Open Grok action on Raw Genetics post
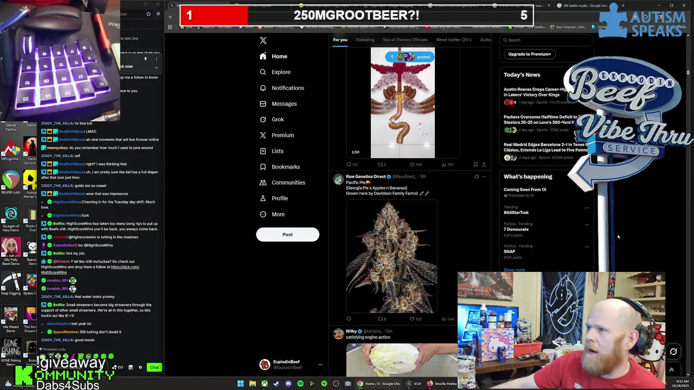This screenshot has height=390, width=694. (x=477, y=177)
